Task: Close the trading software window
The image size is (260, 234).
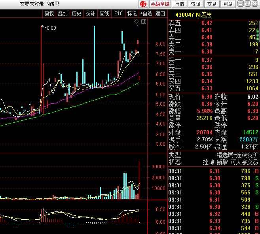Action: (x=255, y=4)
